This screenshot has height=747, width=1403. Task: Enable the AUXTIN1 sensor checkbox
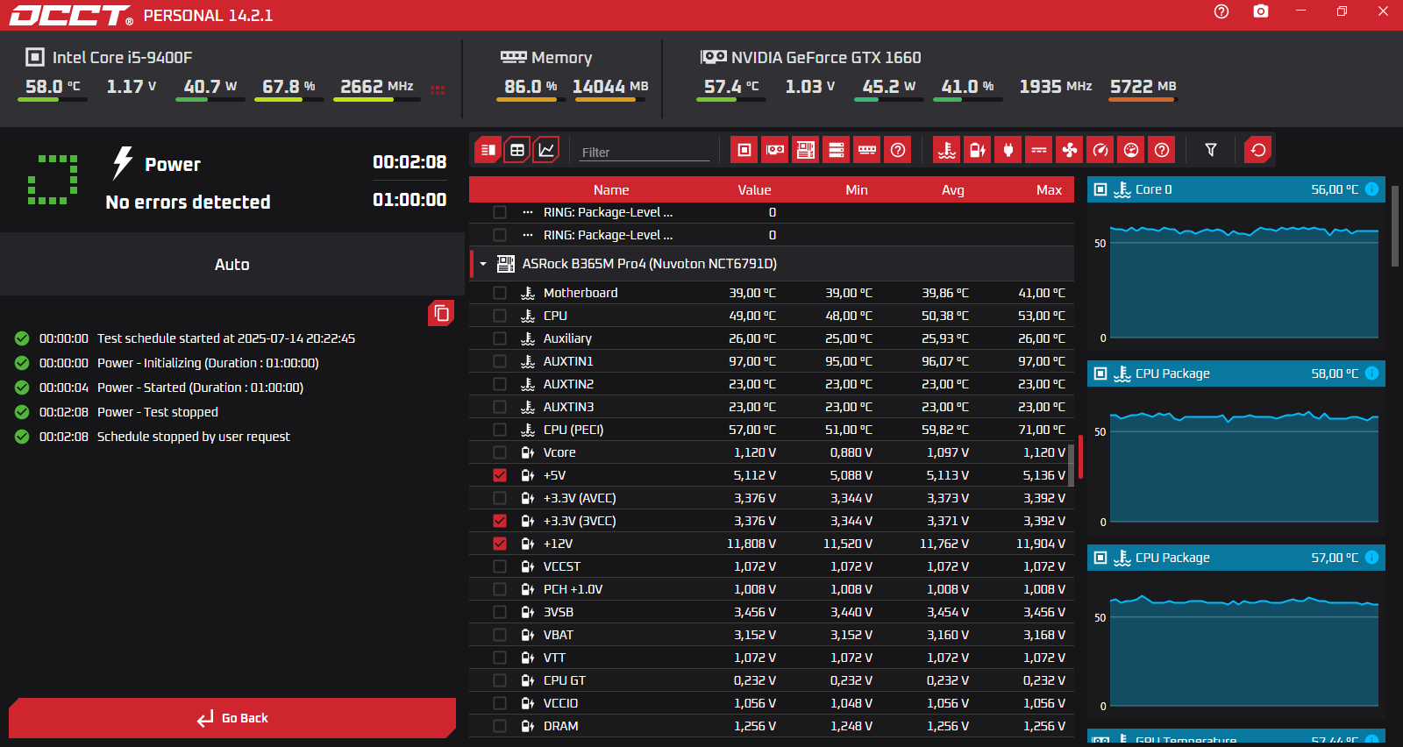click(x=500, y=361)
